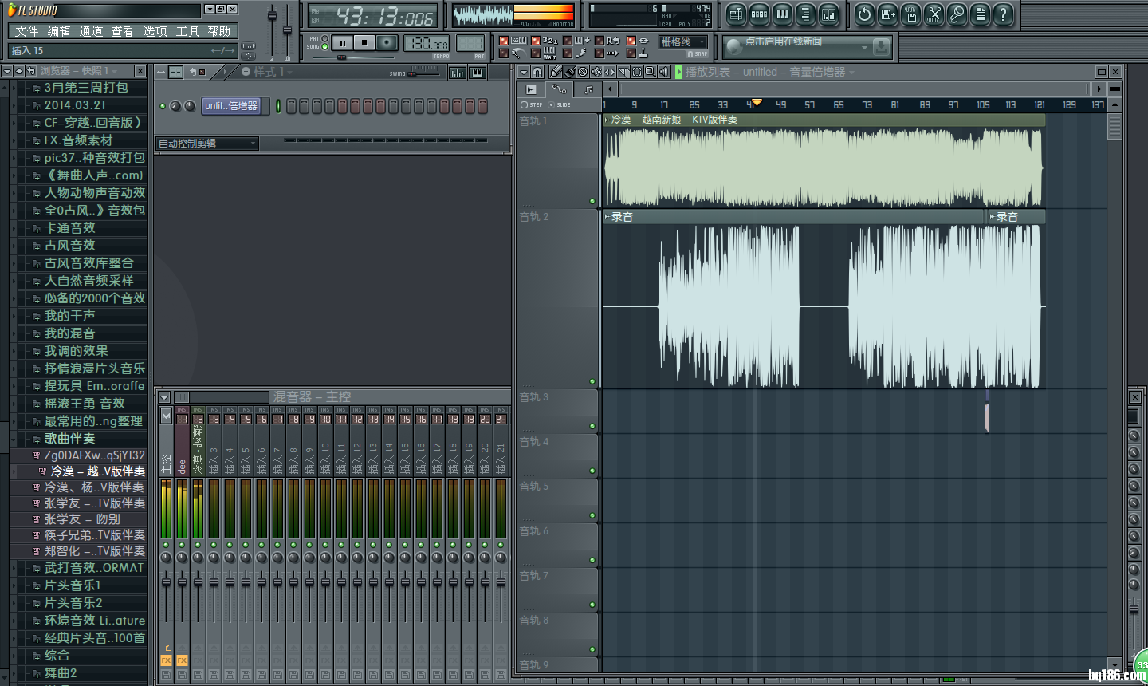Open the 工具 menu
The image size is (1148, 686).
(x=187, y=31)
